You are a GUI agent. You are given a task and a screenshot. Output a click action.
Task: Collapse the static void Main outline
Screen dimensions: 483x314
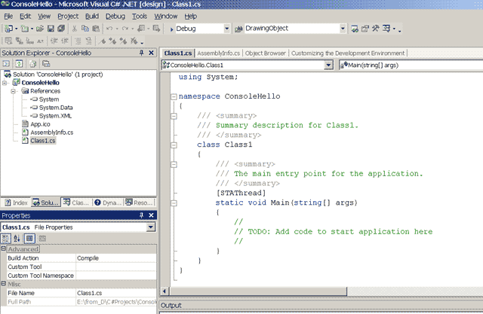pos(174,203)
